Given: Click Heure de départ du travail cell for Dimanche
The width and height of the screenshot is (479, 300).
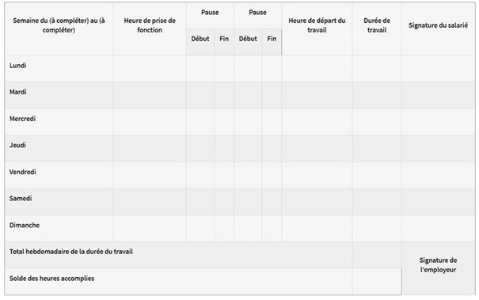Looking at the screenshot, I should click(317, 228).
